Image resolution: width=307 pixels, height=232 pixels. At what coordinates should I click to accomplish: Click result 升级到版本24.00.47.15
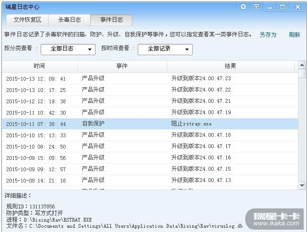pos(201,169)
